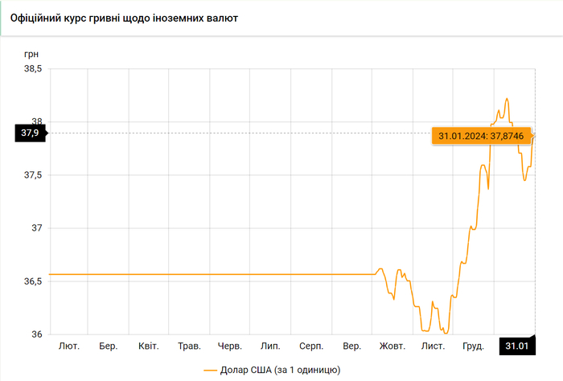Select the Черв. month axis label
563x381 pixels.
pyautogui.click(x=230, y=346)
